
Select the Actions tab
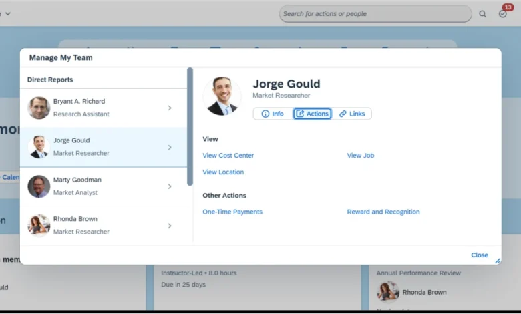312,114
